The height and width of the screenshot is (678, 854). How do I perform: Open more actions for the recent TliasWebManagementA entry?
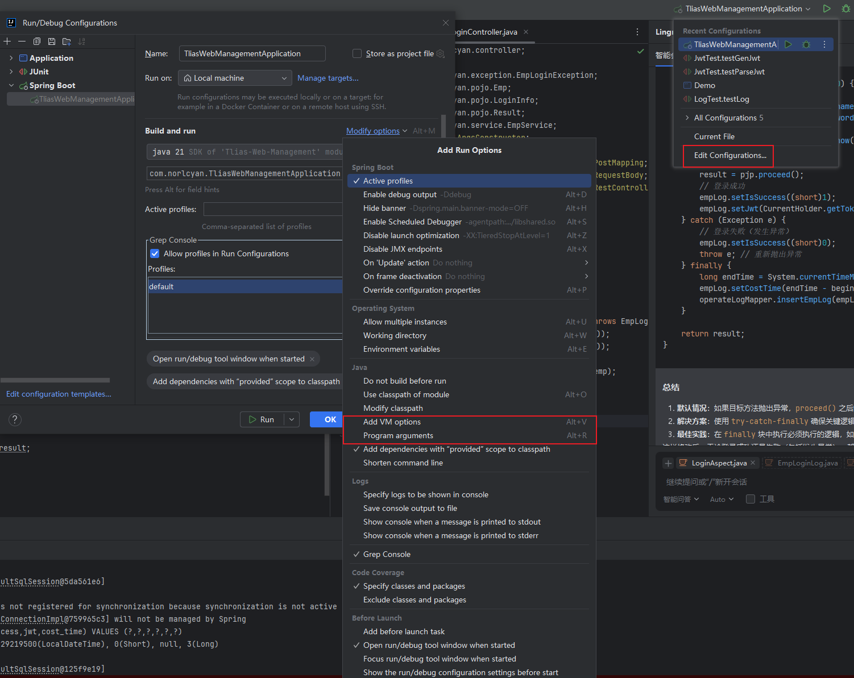(x=824, y=44)
